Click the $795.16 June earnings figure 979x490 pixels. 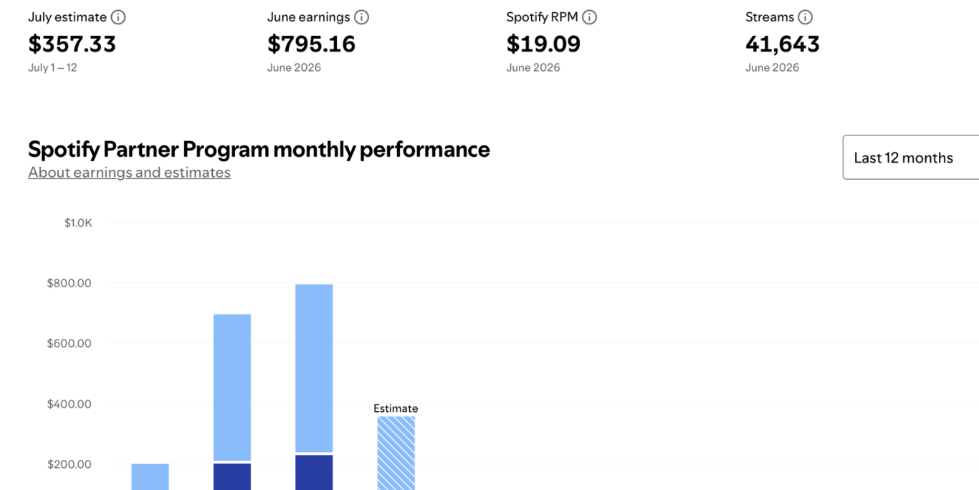click(x=311, y=44)
